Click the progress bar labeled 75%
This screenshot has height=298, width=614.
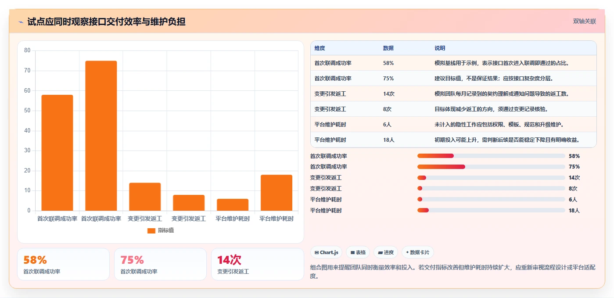click(x=491, y=167)
